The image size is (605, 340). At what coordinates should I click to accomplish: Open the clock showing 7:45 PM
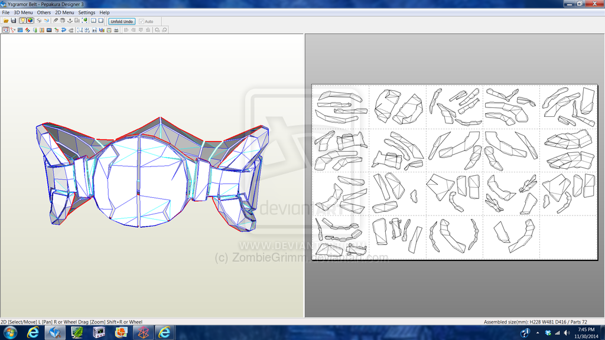[x=586, y=333]
